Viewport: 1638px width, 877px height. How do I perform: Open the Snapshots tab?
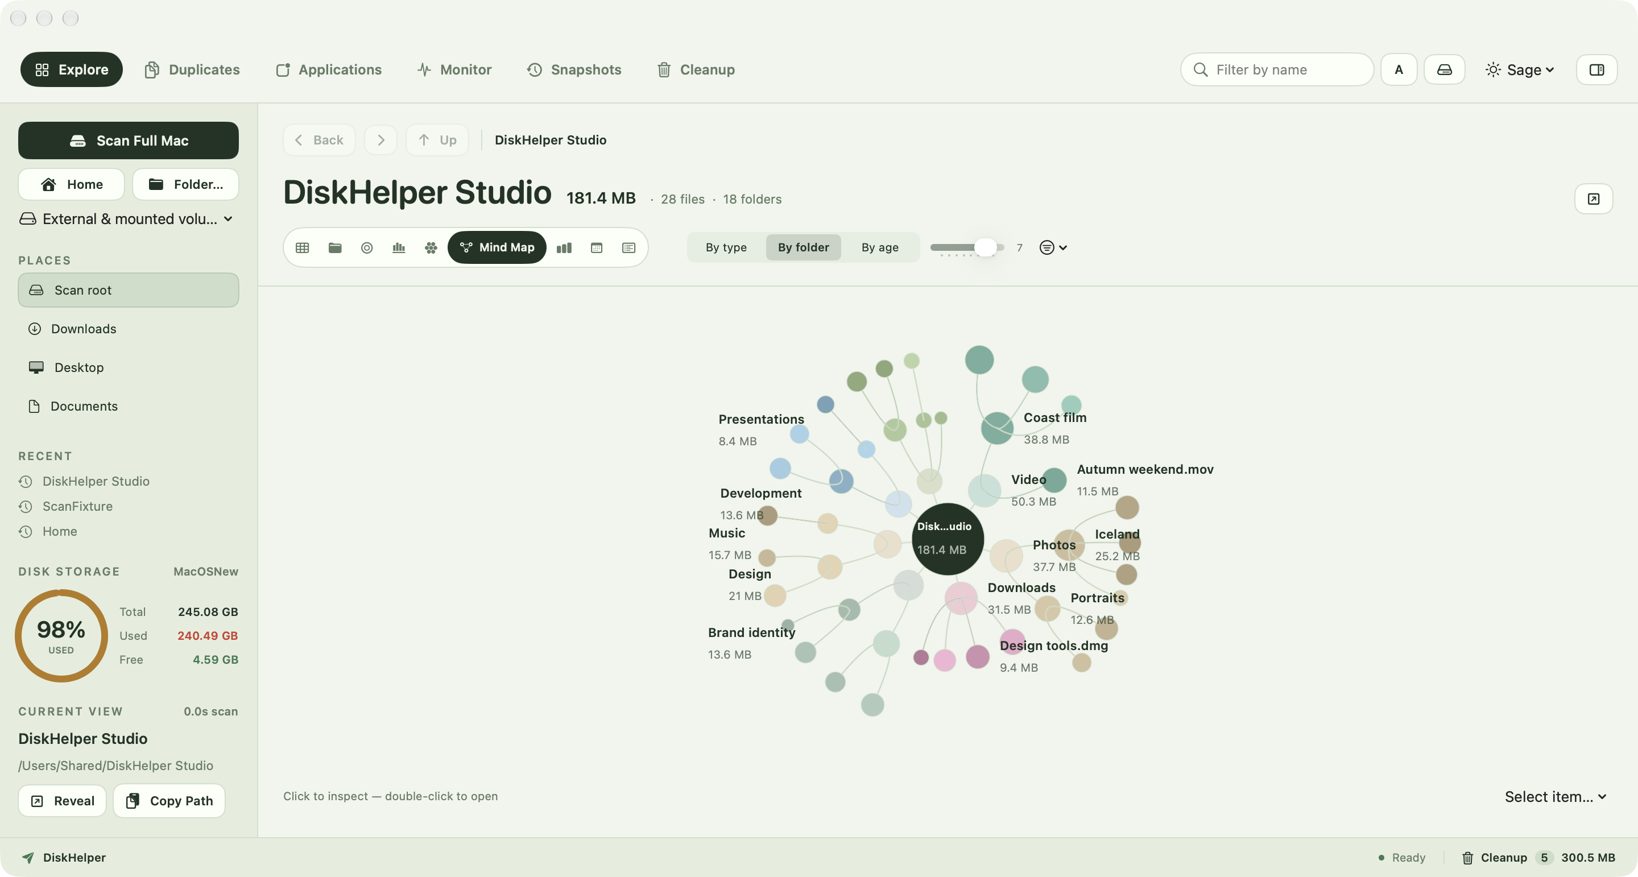click(574, 69)
